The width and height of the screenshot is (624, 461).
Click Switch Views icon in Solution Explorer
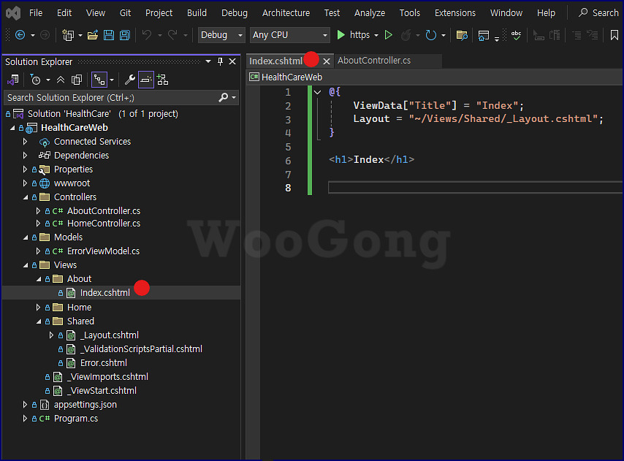click(12, 80)
